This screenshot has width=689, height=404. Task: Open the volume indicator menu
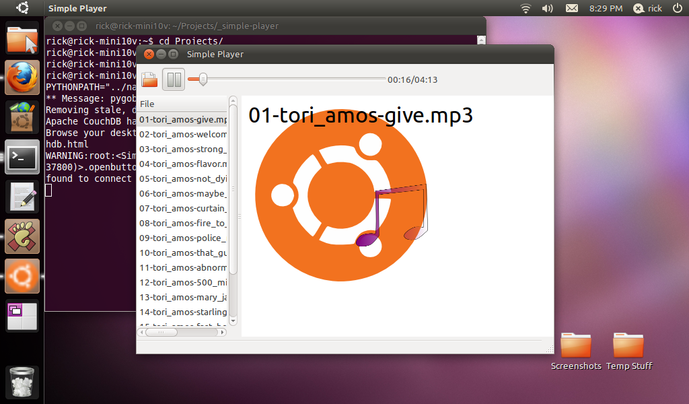tap(546, 8)
